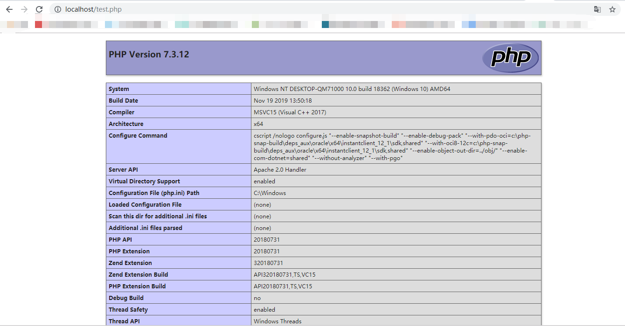This screenshot has width=625, height=328.
Task: Select the Zend Extension Build label
Action: [138, 275]
